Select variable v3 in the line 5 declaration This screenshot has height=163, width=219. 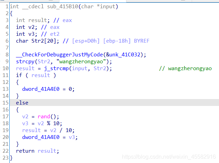31,34
